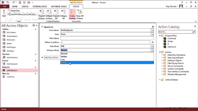Undo the last action

[x=8, y=2]
